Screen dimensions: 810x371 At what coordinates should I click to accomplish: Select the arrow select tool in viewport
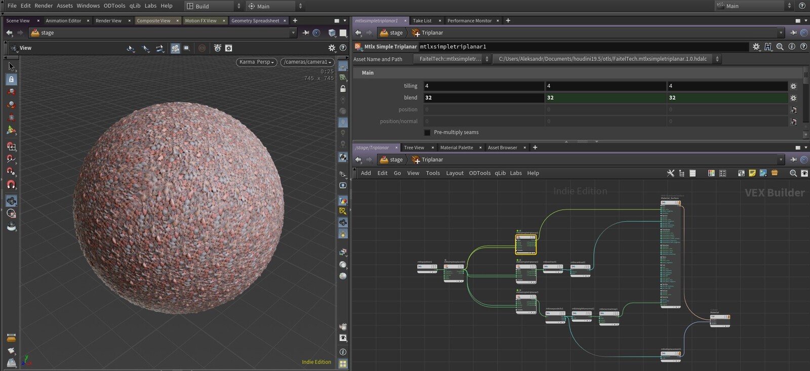[11, 67]
